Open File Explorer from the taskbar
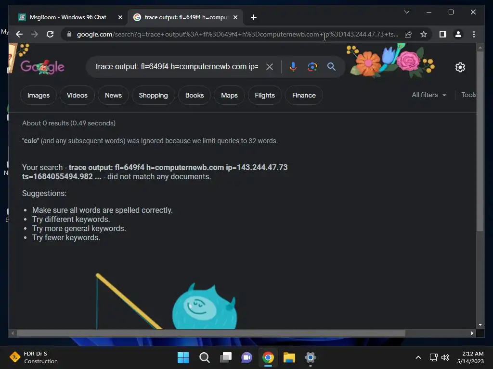493x369 pixels. coord(289,357)
